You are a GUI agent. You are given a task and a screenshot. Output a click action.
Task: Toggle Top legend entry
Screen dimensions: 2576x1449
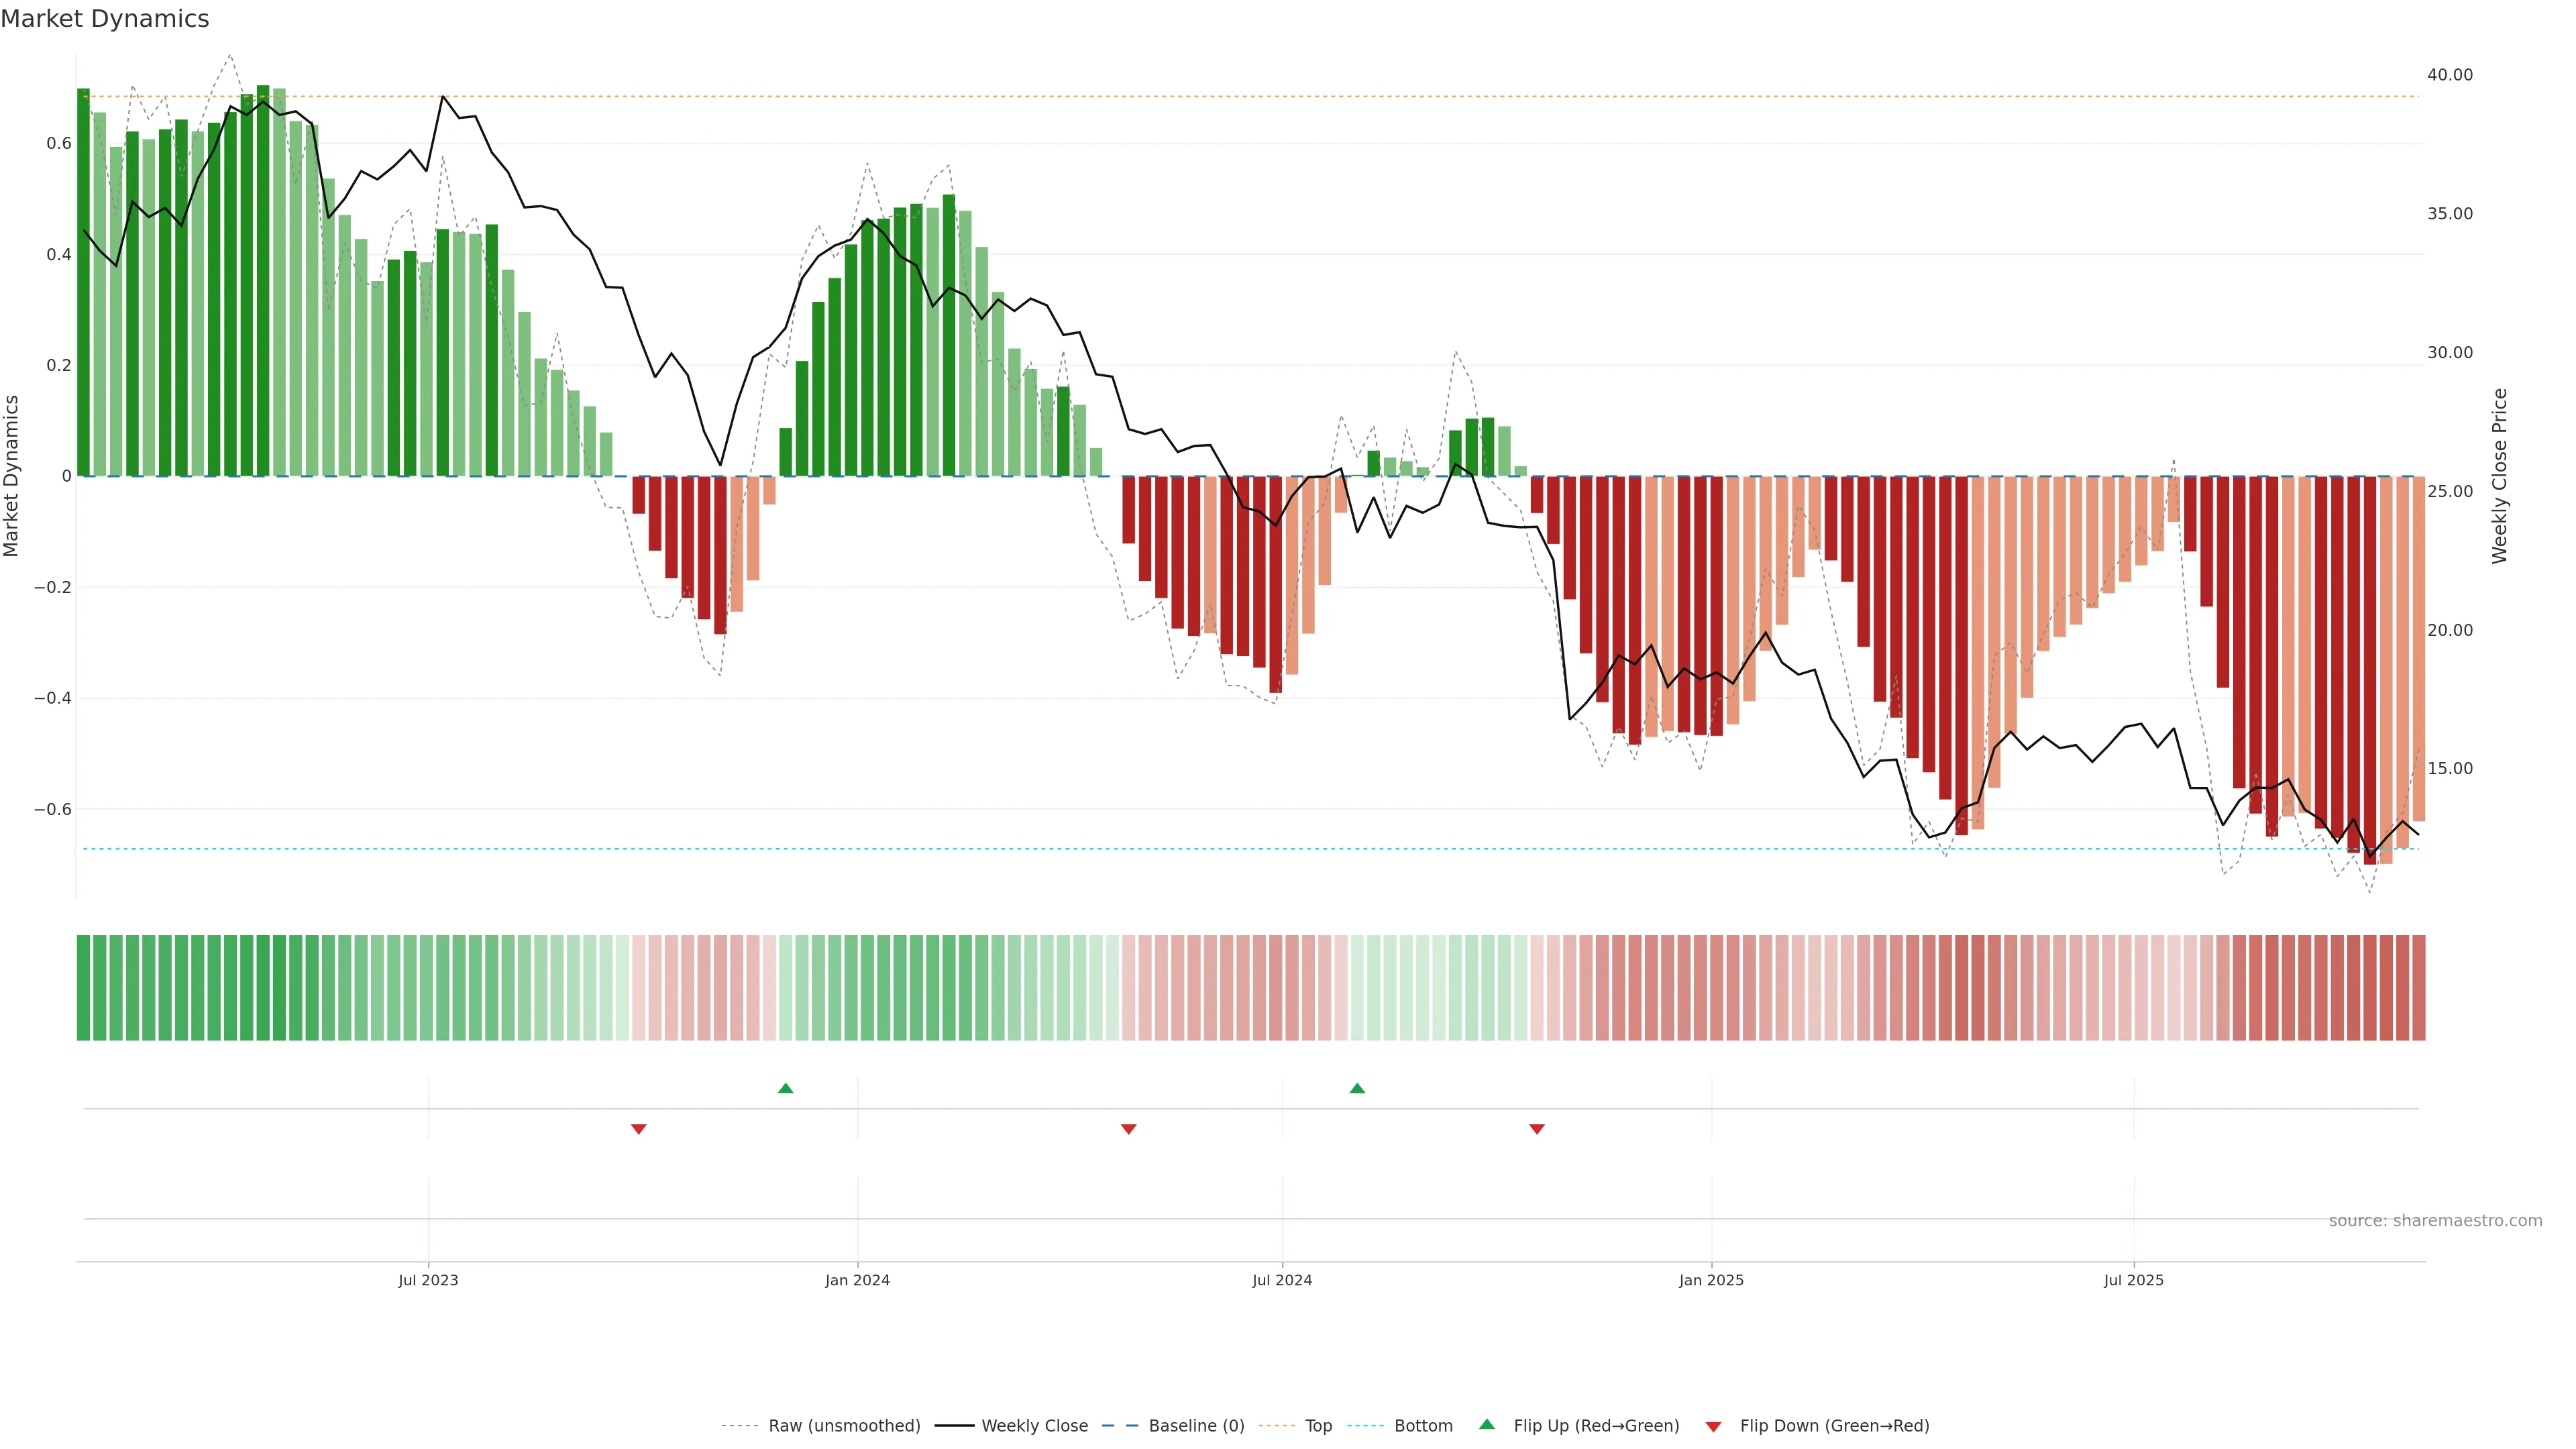click(1318, 1426)
